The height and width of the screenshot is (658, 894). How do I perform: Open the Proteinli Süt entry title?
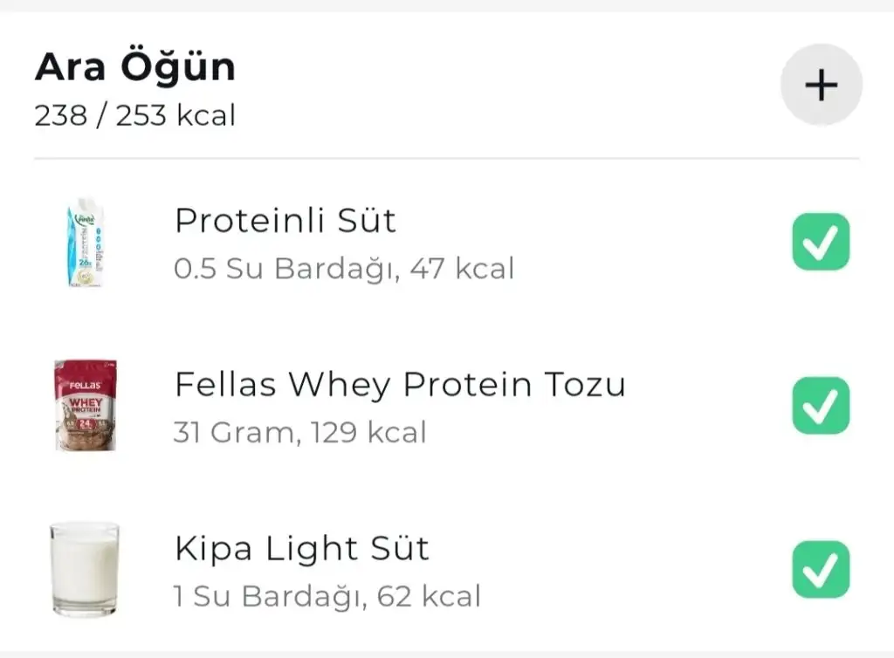(285, 221)
